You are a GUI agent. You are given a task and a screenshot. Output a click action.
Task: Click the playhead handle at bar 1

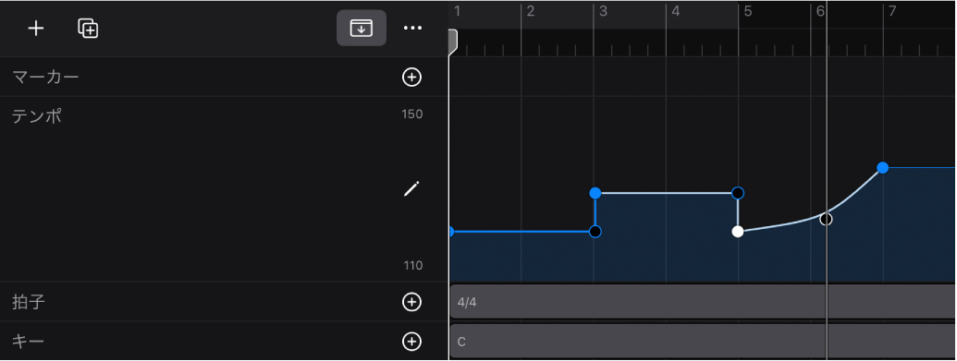pyautogui.click(x=453, y=42)
